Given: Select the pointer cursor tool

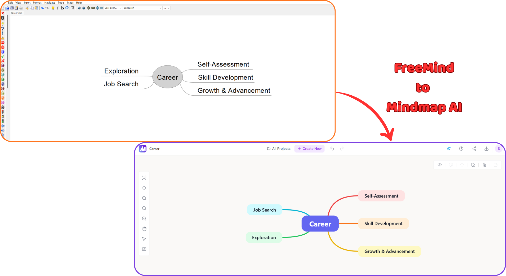Looking at the screenshot, I should pyautogui.click(x=144, y=239).
